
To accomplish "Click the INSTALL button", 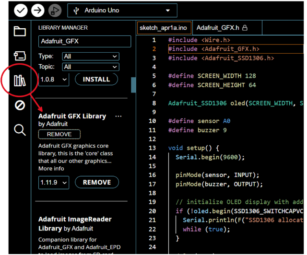I will 96,79.
